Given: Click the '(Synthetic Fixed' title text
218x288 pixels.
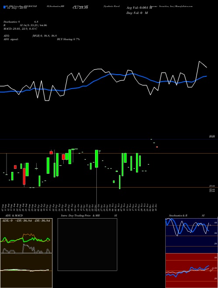Looking at the screenshot, I should pyautogui.click(x=112, y=6).
